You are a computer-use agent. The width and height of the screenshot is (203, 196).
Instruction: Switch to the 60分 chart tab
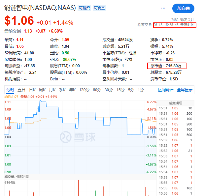tap(97, 90)
